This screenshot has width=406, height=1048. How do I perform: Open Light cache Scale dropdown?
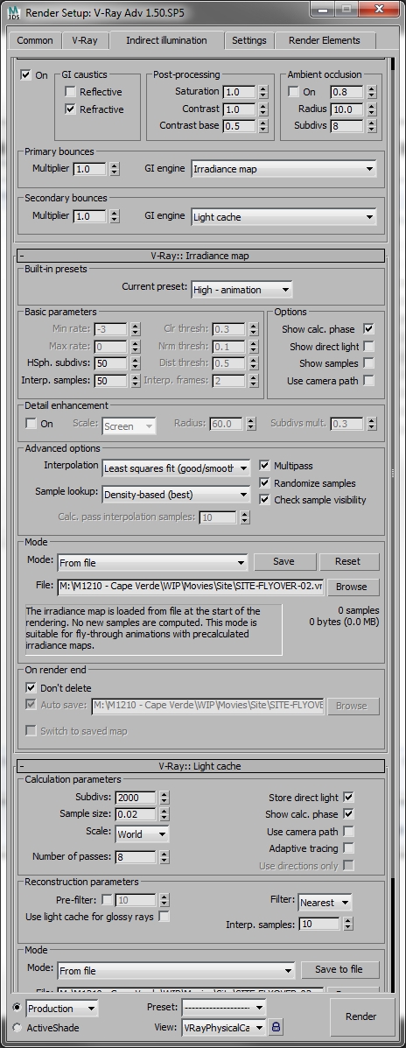[x=142, y=834]
